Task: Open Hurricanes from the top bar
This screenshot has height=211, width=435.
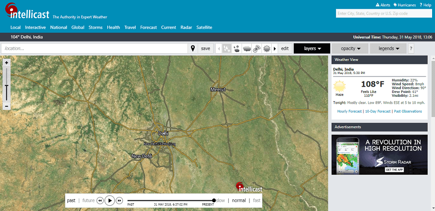Action: click(405, 5)
